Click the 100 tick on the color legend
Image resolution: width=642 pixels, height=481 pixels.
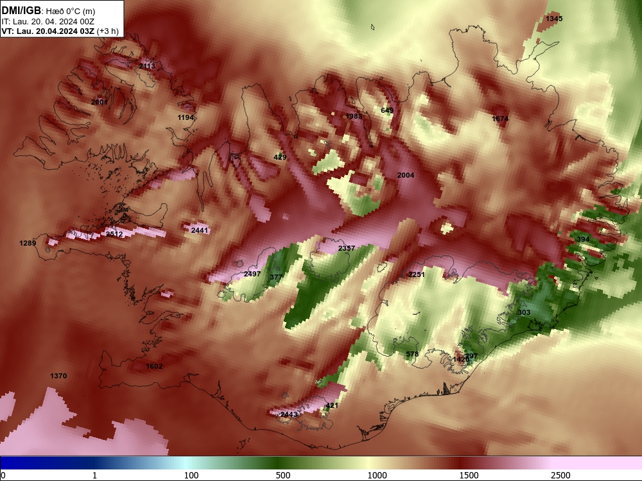[x=191, y=475]
